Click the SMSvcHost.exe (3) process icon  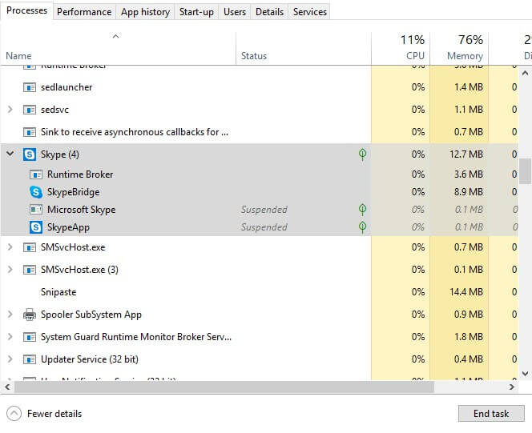click(30, 270)
